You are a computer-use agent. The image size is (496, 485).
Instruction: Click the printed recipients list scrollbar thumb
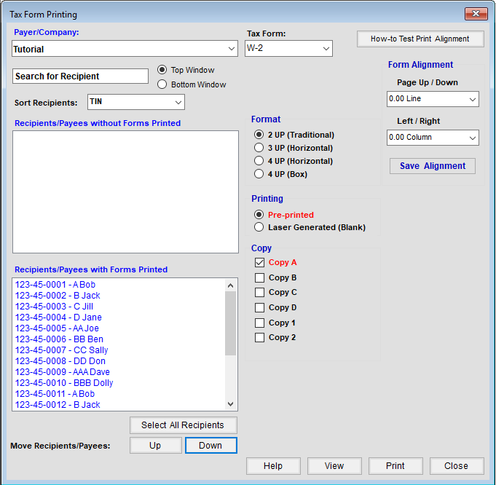(x=231, y=323)
